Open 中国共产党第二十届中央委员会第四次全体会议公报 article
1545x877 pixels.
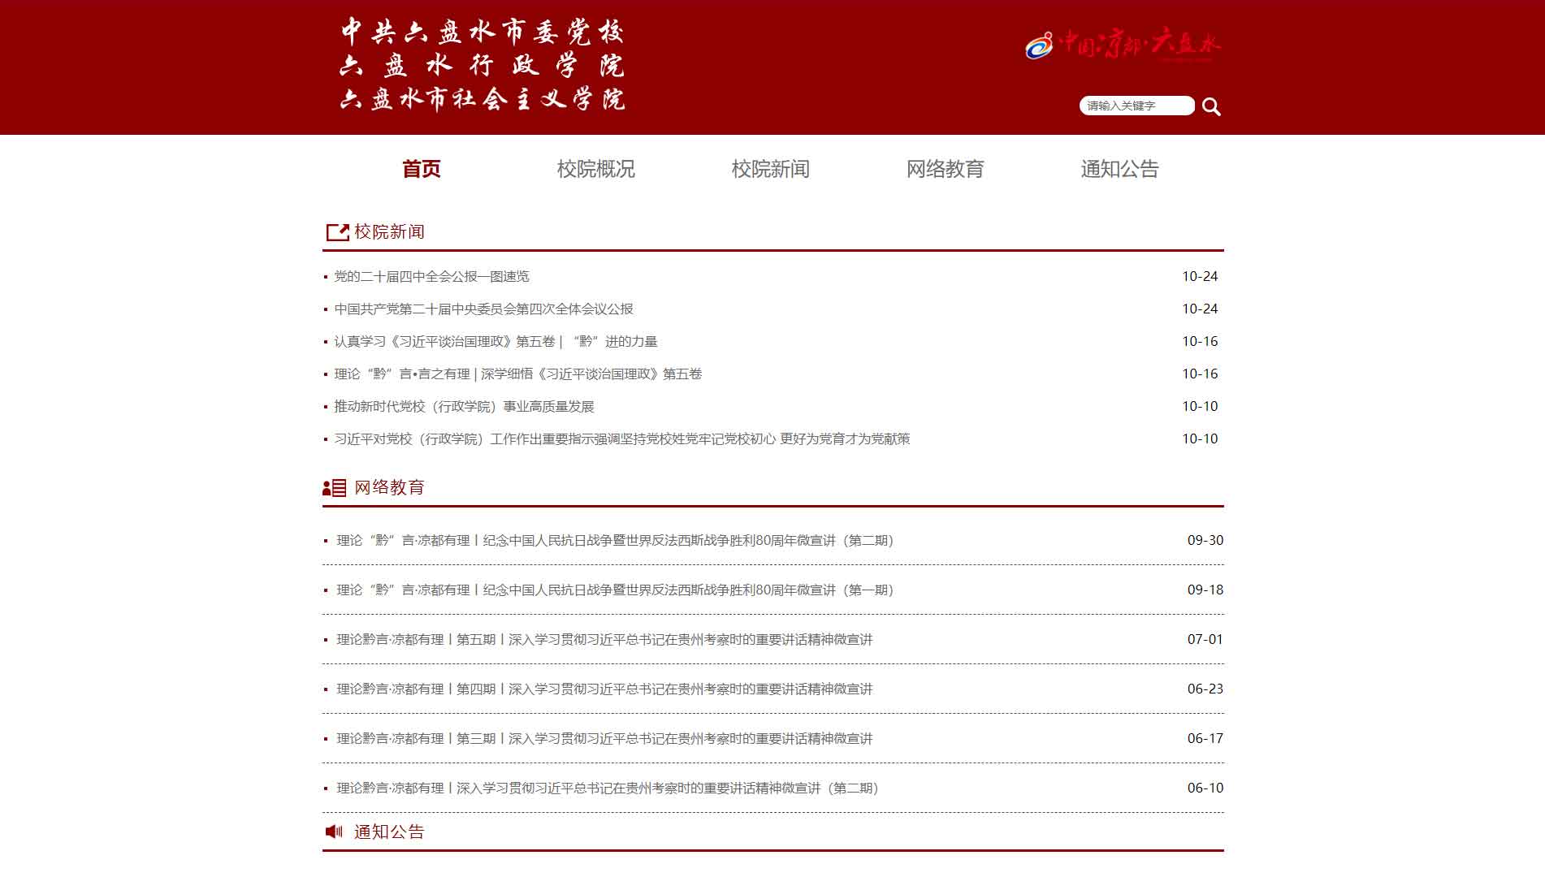coord(483,309)
